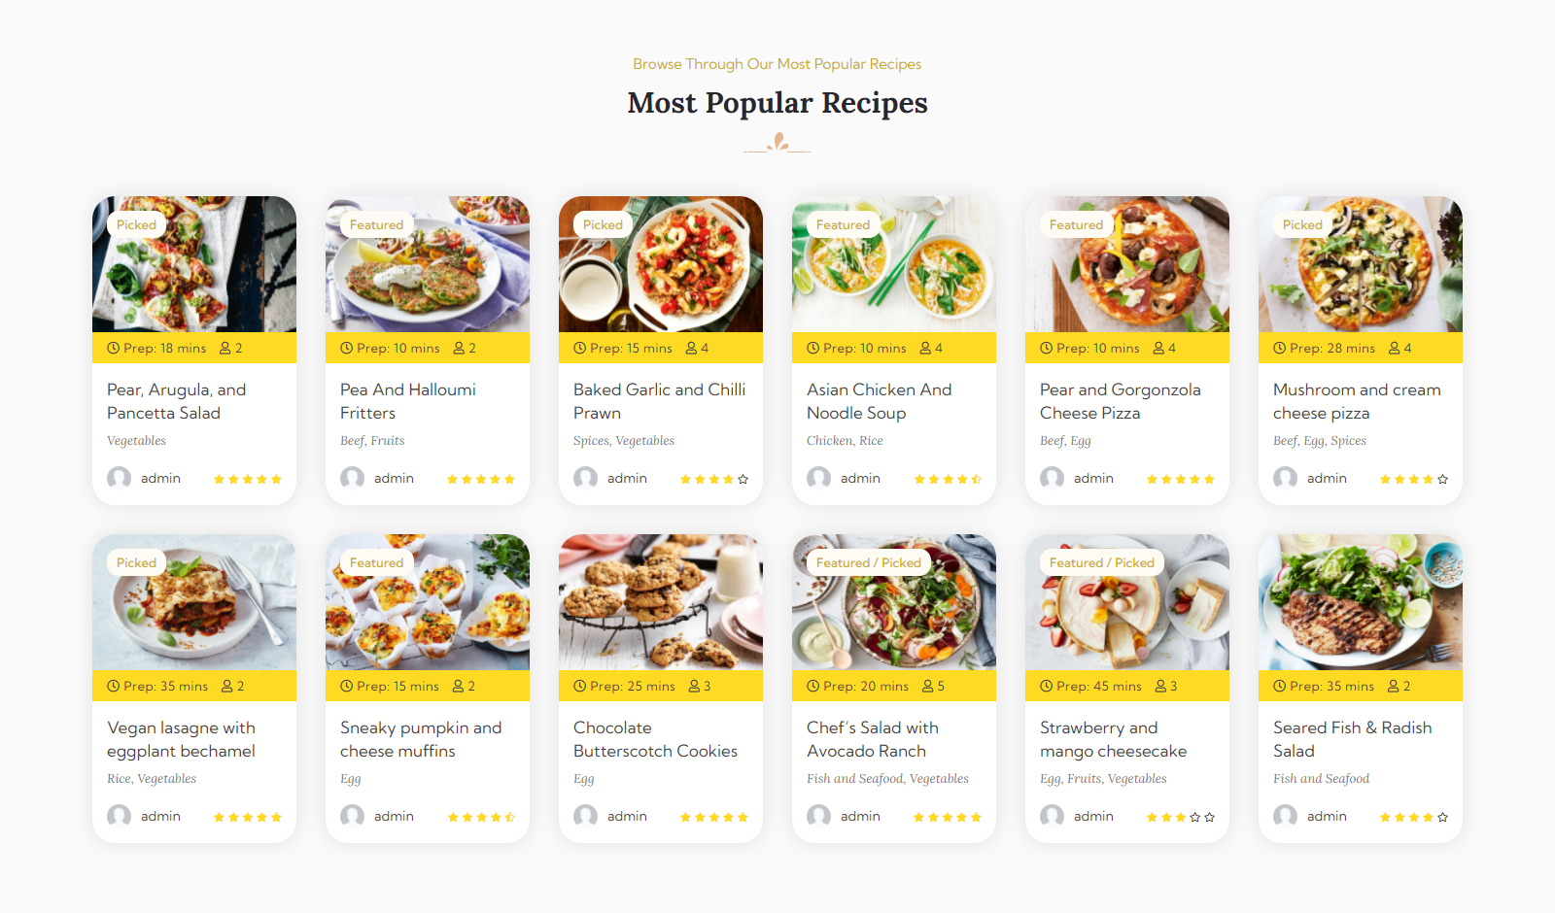Image resolution: width=1555 pixels, height=913 pixels.
Task: Click the servings person icon on Chef's Salad card
Action: pos(928,686)
